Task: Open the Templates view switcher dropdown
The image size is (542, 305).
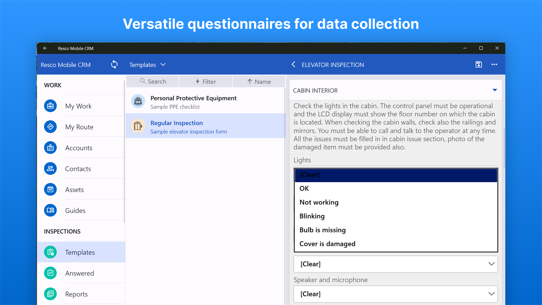Action: [148, 64]
